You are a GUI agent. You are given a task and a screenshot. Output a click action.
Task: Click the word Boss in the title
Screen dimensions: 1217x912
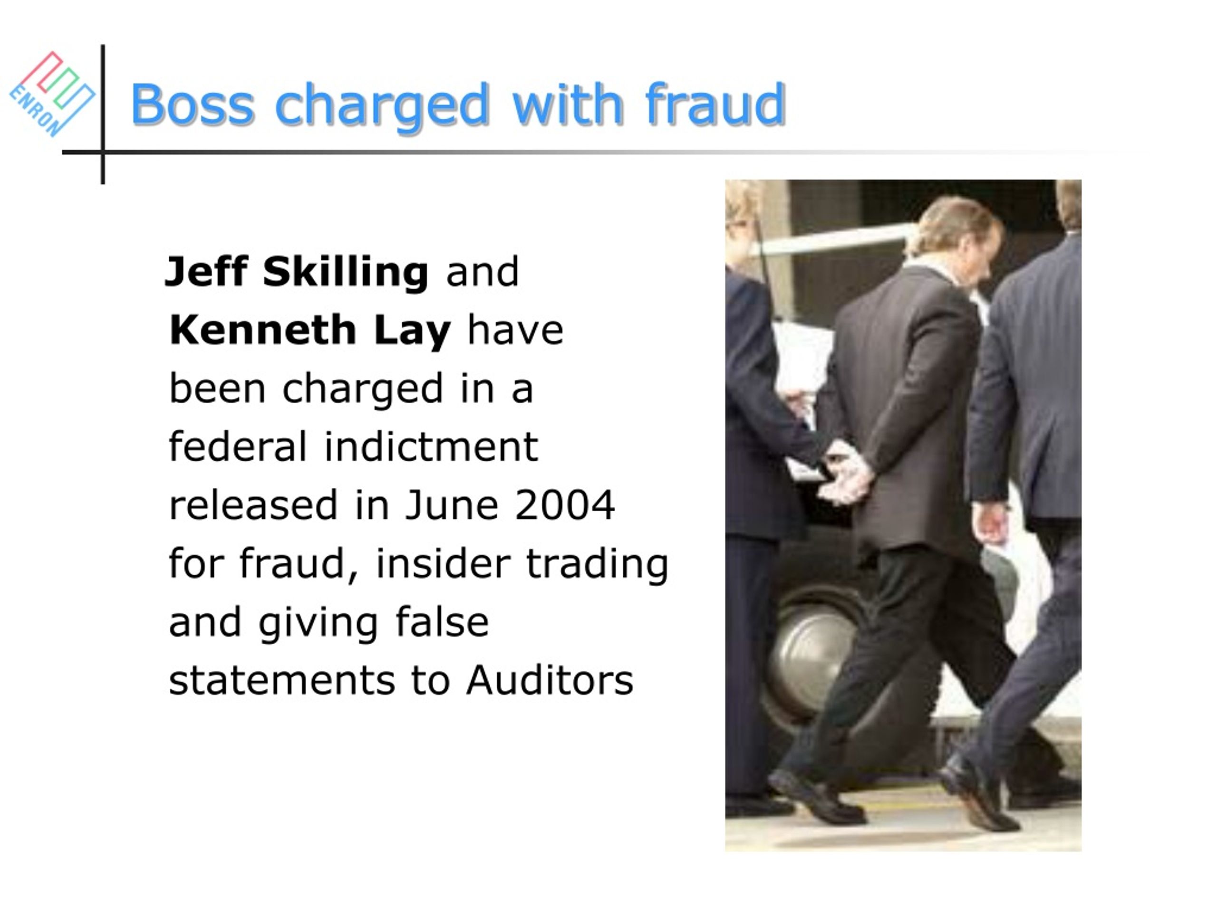[193, 104]
